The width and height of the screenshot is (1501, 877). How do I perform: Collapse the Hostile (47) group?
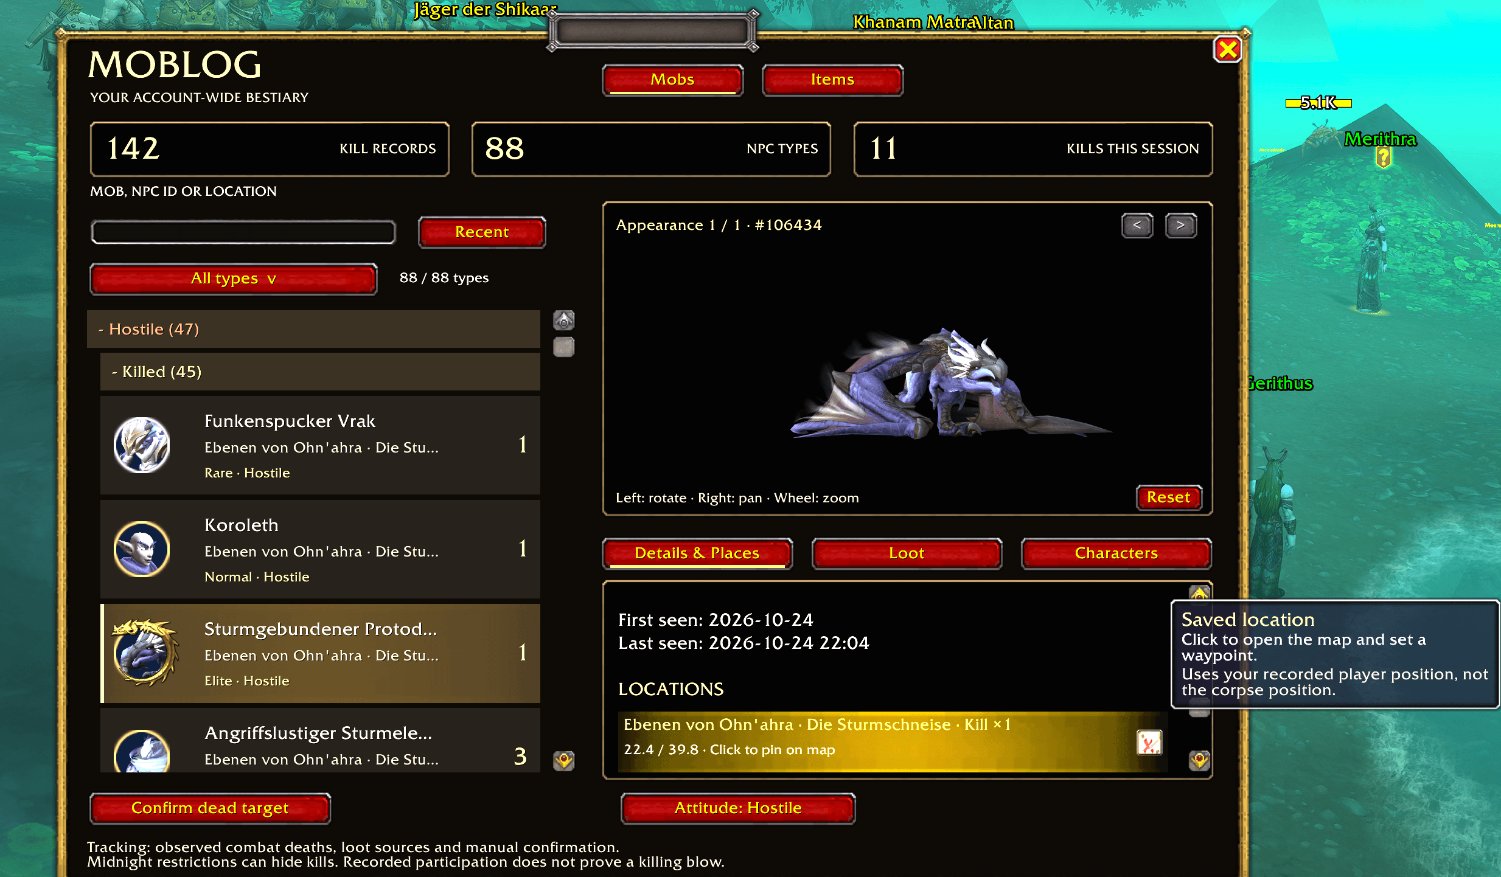[313, 329]
